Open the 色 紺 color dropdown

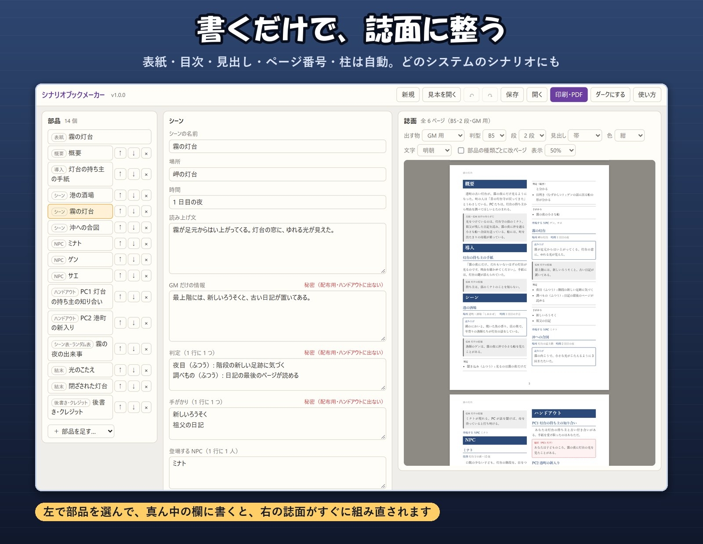(630, 136)
